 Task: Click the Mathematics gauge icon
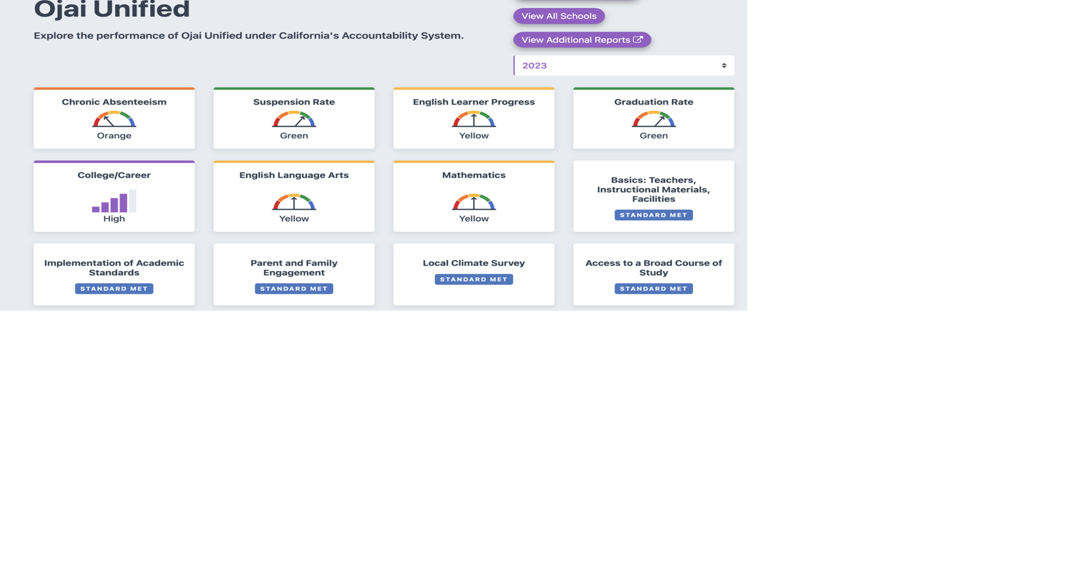click(474, 202)
